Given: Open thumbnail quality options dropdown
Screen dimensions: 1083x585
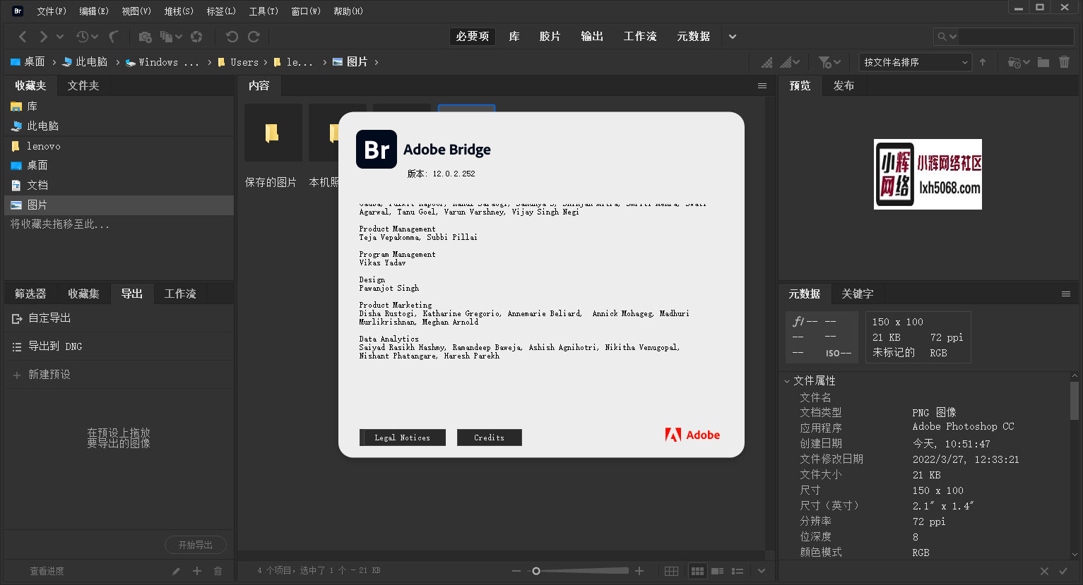Looking at the screenshot, I should tap(790, 63).
